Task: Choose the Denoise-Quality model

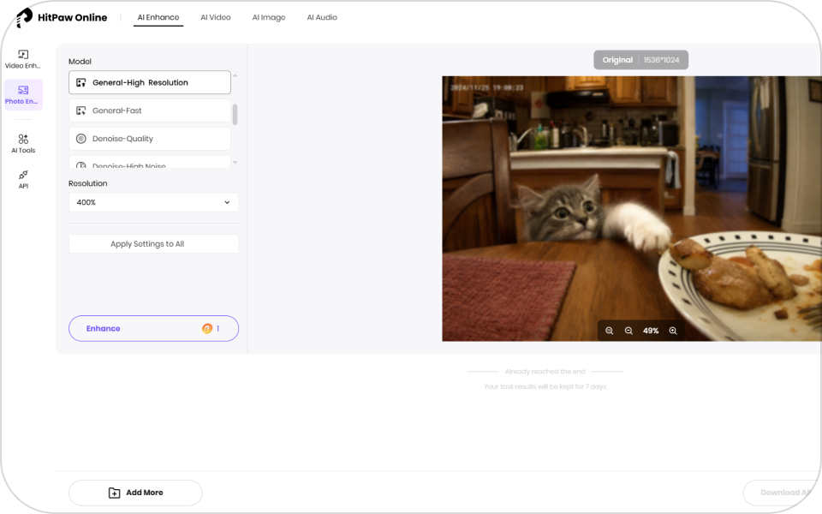Action: (x=149, y=139)
